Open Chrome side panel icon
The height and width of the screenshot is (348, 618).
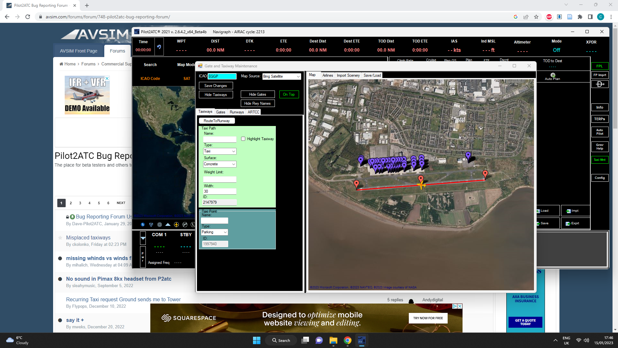point(590,17)
